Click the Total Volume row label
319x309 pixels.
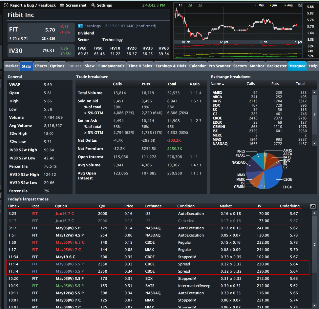click(x=90, y=93)
